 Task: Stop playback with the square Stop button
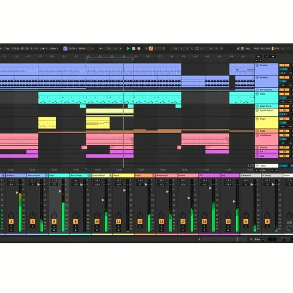click(134, 48)
